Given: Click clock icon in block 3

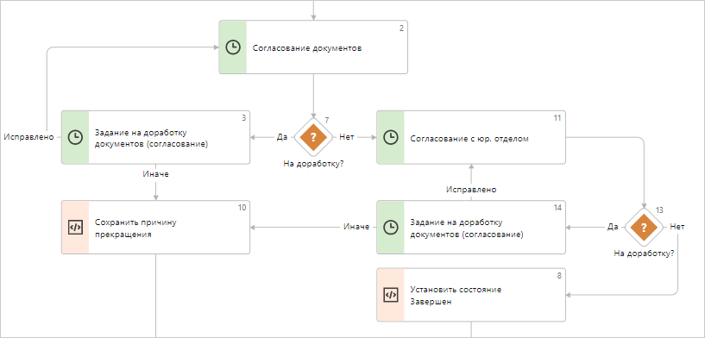Looking at the screenshot, I should click(75, 137).
